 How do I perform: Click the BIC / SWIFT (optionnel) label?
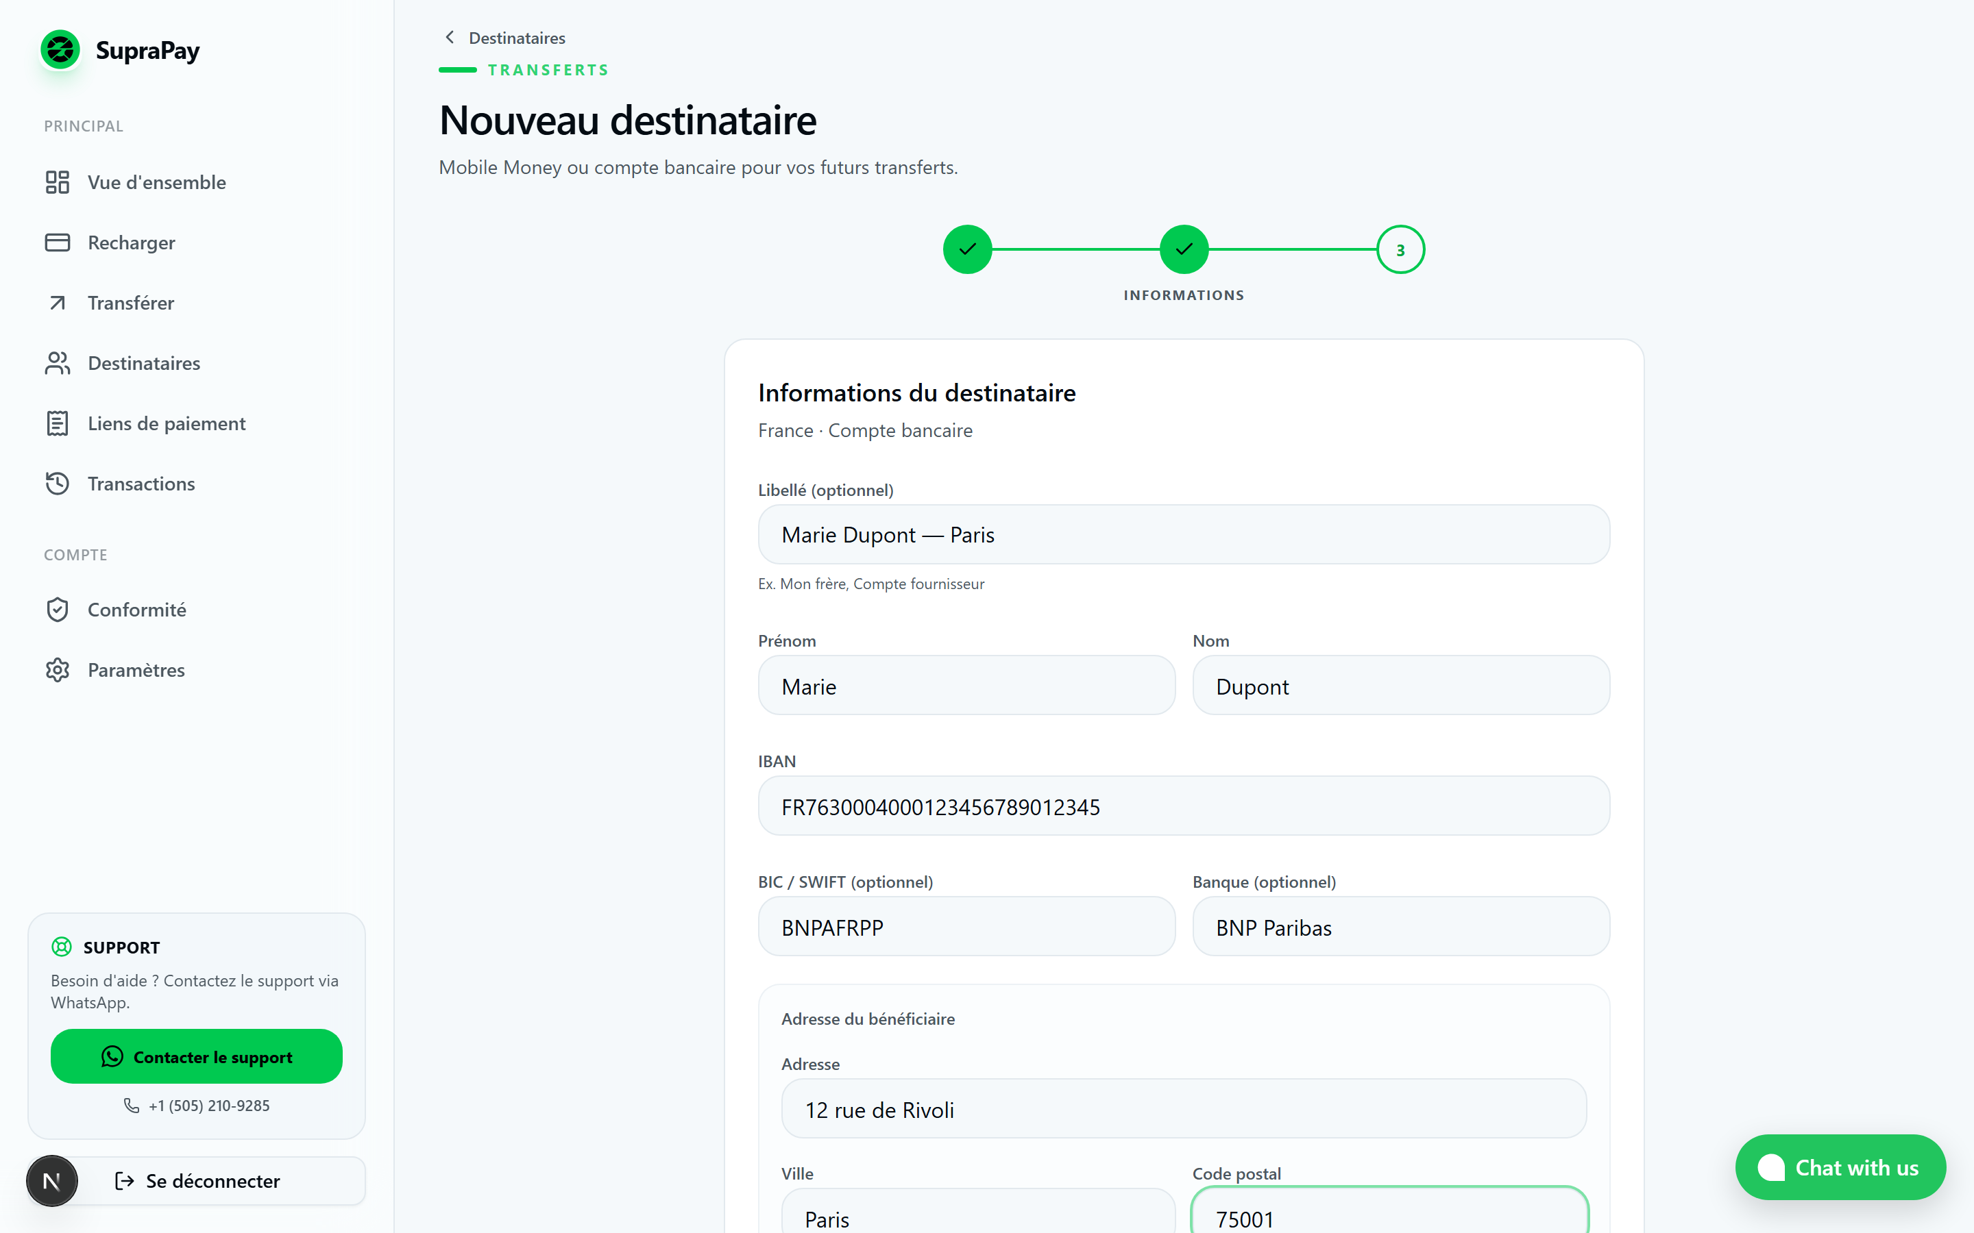pyautogui.click(x=845, y=882)
